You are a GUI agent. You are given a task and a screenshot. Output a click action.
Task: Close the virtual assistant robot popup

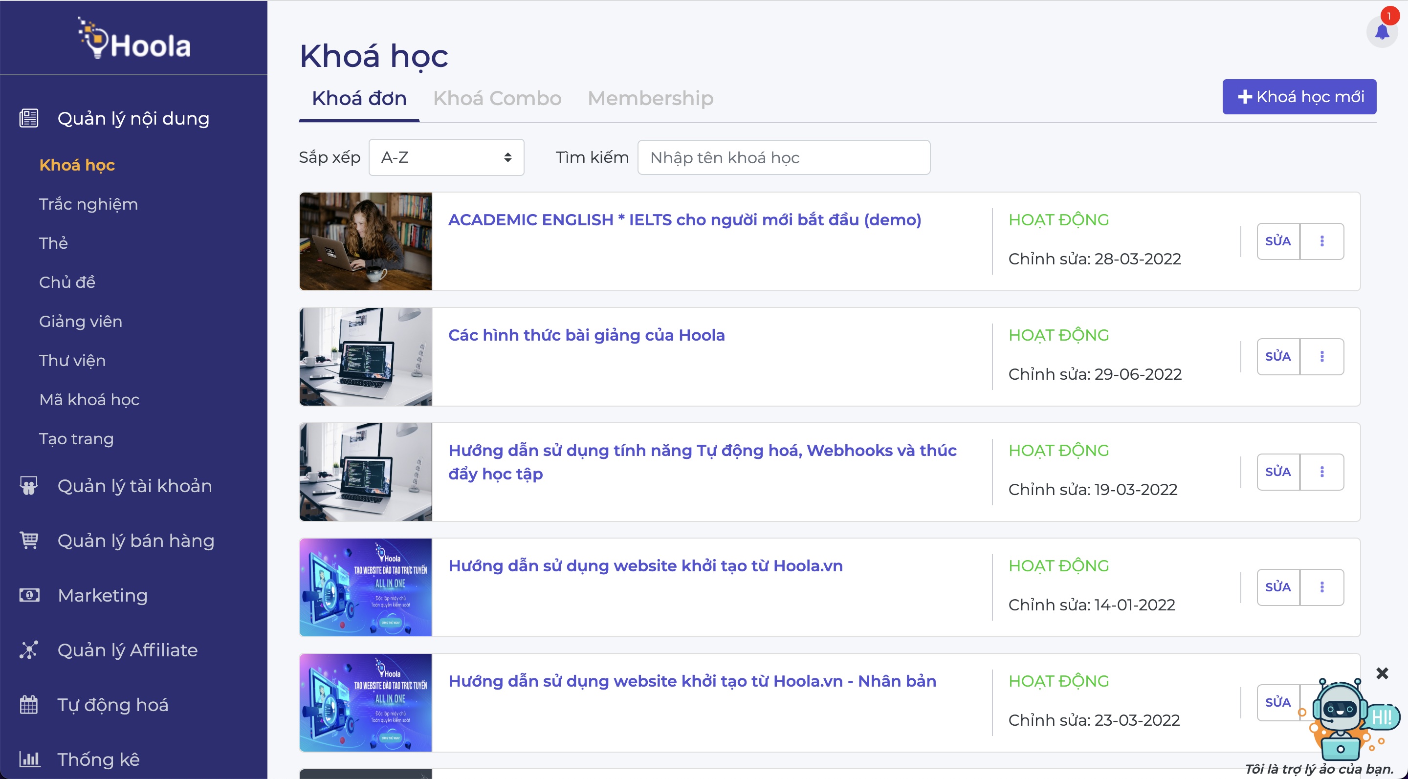click(x=1382, y=673)
